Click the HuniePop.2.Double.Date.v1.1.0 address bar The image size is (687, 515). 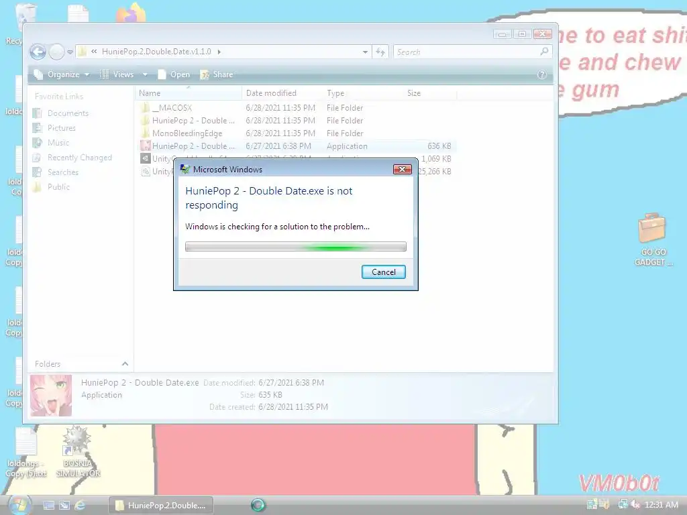point(223,52)
